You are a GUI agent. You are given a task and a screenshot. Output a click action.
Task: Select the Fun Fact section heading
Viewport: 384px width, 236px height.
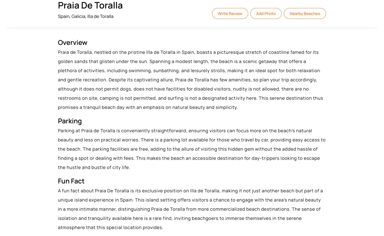[x=71, y=181]
